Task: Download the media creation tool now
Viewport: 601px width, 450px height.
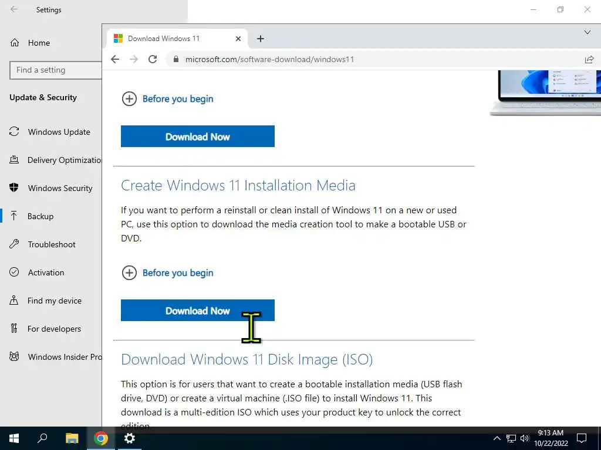Action: click(197, 311)
